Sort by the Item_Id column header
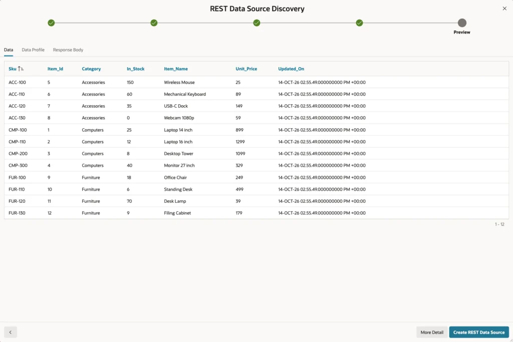 (x=55, y=69)
